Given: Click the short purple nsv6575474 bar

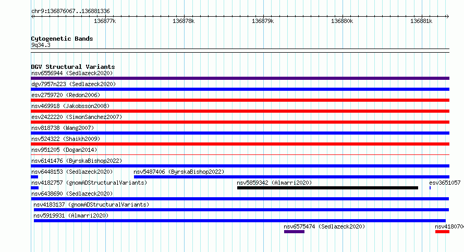Looking at the screenshot, I should (x=294, y=232).
